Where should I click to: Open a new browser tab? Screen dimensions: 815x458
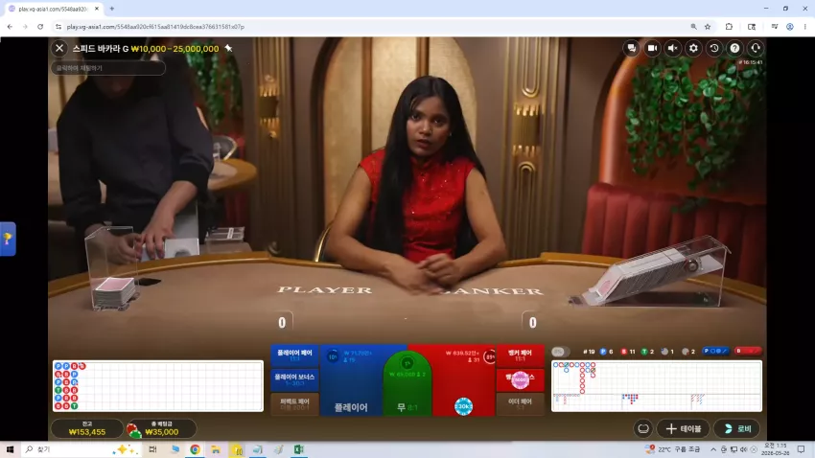112,9
